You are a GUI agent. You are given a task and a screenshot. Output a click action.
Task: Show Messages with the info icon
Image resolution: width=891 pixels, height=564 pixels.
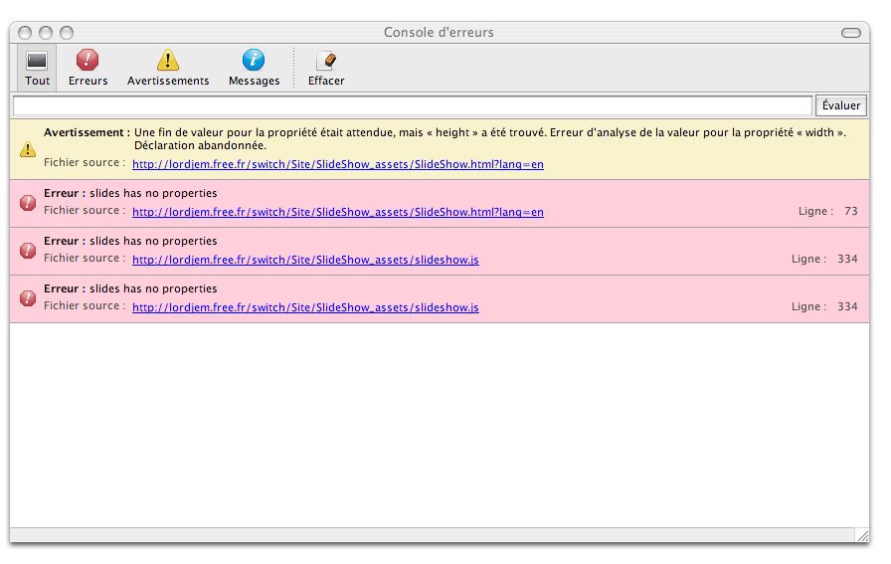(254, 62)
